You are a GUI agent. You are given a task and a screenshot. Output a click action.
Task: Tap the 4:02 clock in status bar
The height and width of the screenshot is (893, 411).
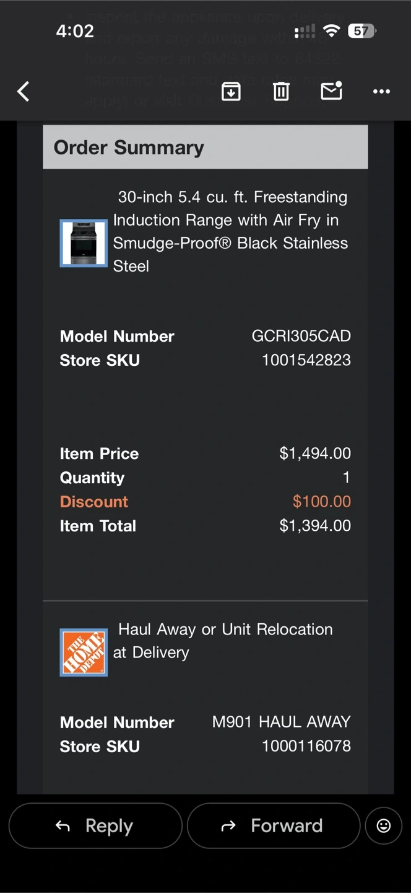click(x=75, y=31)
